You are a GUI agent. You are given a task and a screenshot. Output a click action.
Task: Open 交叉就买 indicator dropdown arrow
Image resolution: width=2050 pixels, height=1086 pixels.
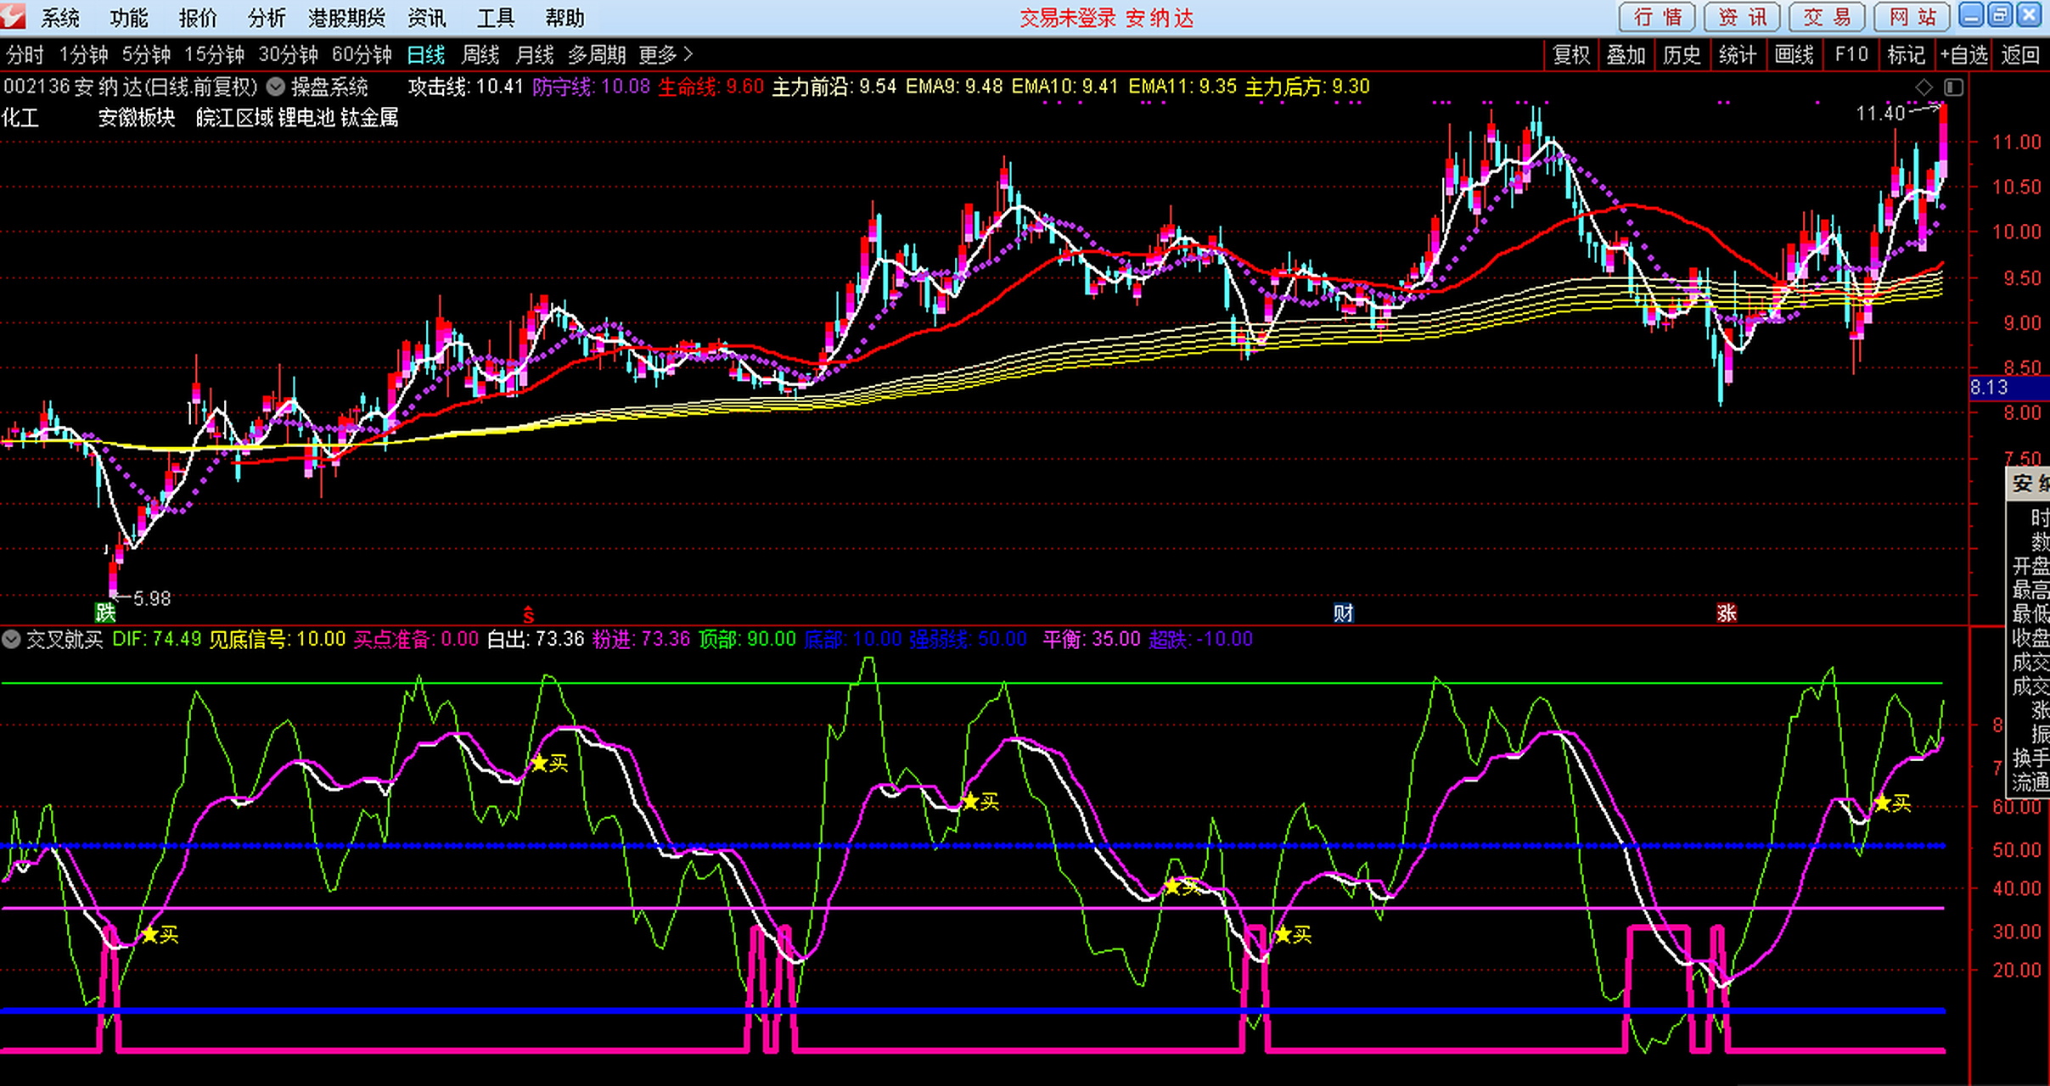pos(11,639)
